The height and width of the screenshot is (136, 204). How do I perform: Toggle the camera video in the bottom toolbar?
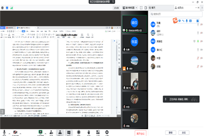[15, 132]
